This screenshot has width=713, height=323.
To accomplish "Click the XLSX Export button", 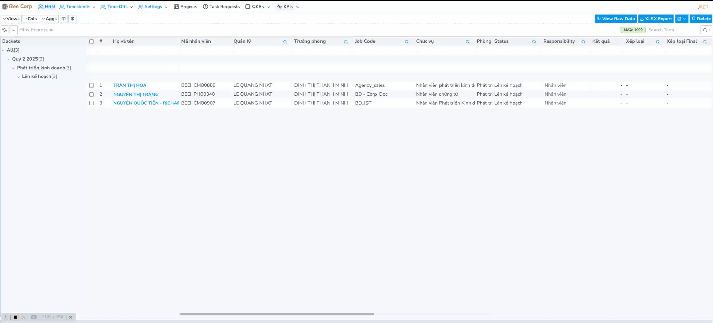I will pyautogui.click(x=656, y=19).
